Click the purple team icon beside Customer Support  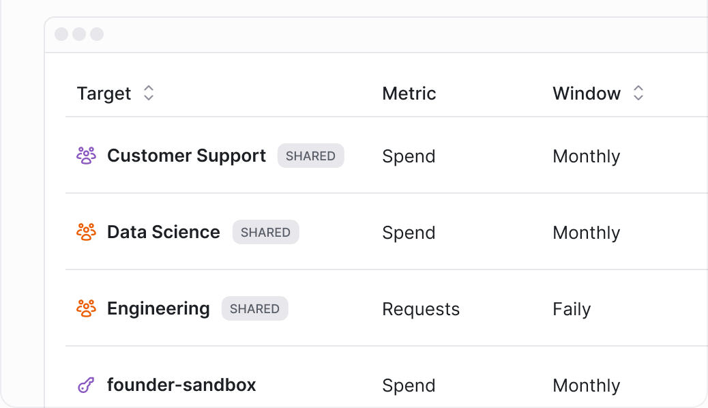point(86,156)
